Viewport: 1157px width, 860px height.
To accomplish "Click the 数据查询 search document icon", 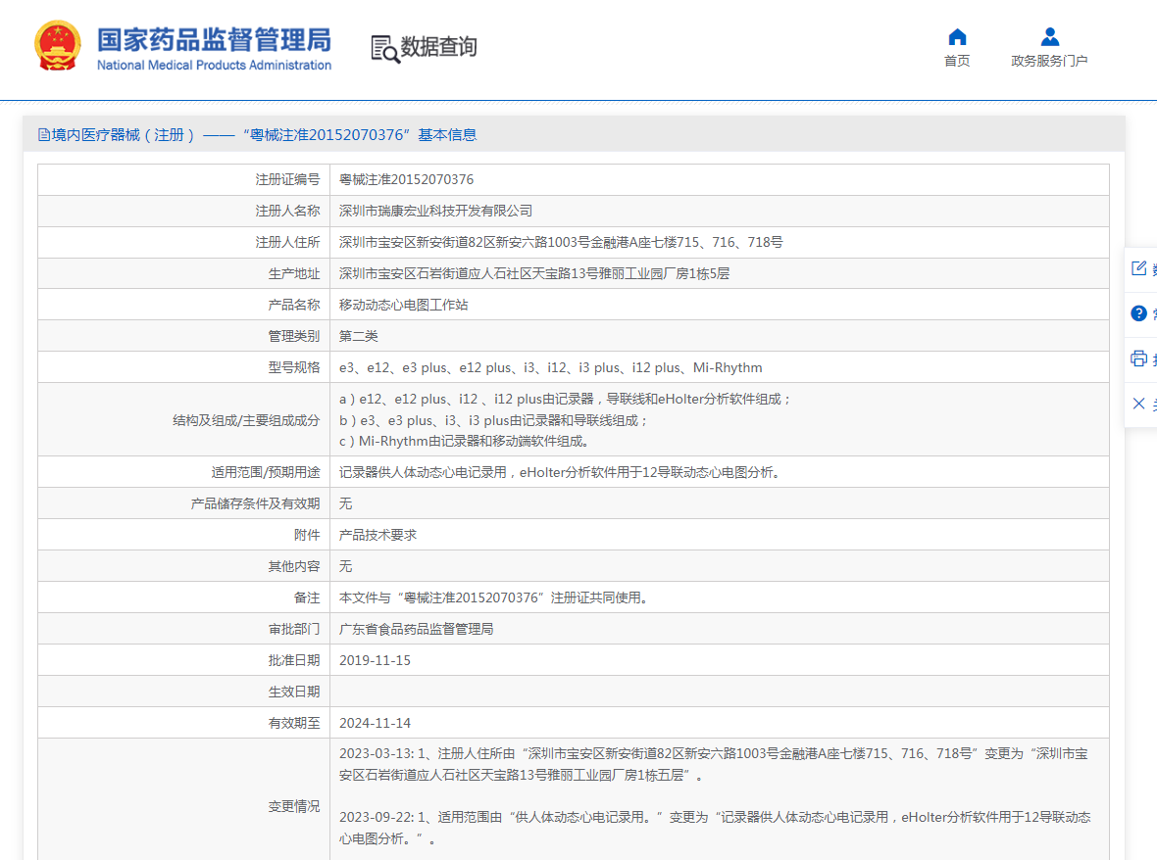I will pos(385,49).
